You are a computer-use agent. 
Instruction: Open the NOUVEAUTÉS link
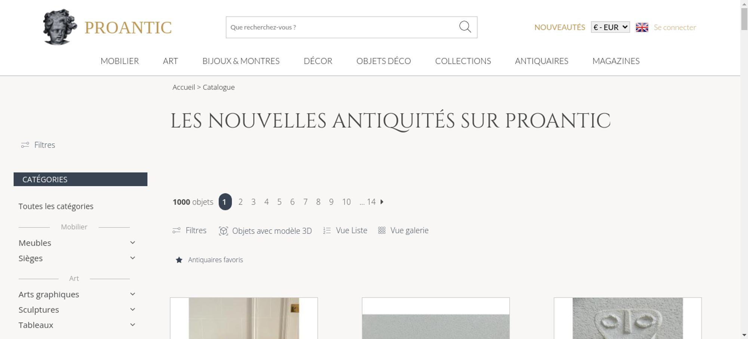(x=560, y=27)
